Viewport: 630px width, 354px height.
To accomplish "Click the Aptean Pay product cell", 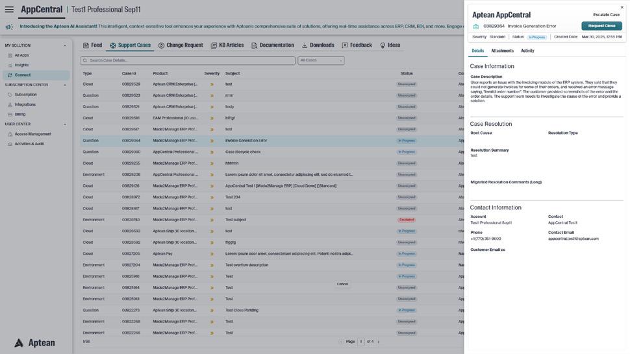I will (162, 254).
